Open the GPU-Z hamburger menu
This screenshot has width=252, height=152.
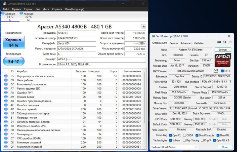[x=230, y=42]
